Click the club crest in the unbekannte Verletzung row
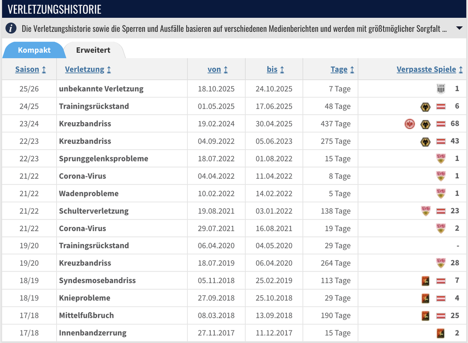The image size is (468, 343). tap(440, 88)
